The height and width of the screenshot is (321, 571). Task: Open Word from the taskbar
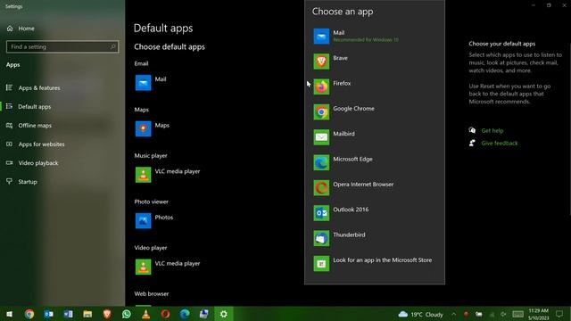pos(68,314)
